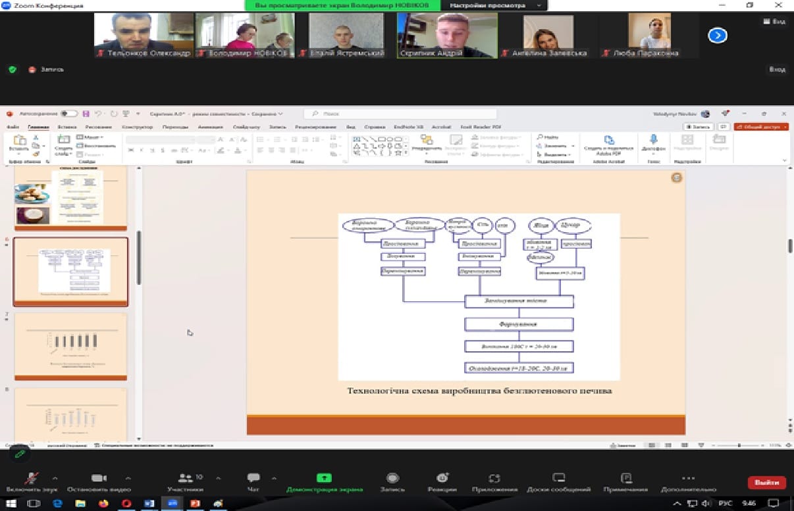Open Реакции reactions menu
The width and height of the screenshot is (794, 511).
click(x=442, y=479)
